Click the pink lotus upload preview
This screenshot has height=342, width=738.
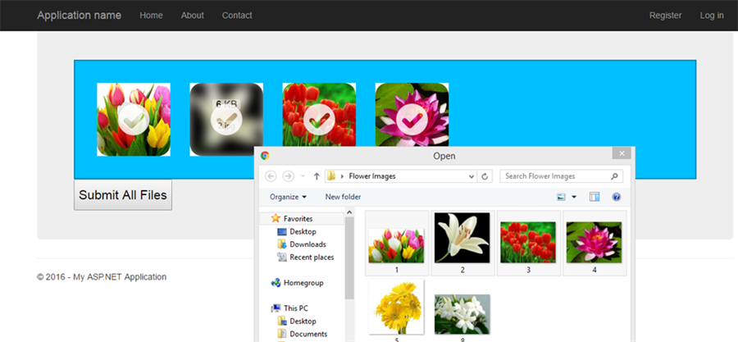(x=412, y=115)
